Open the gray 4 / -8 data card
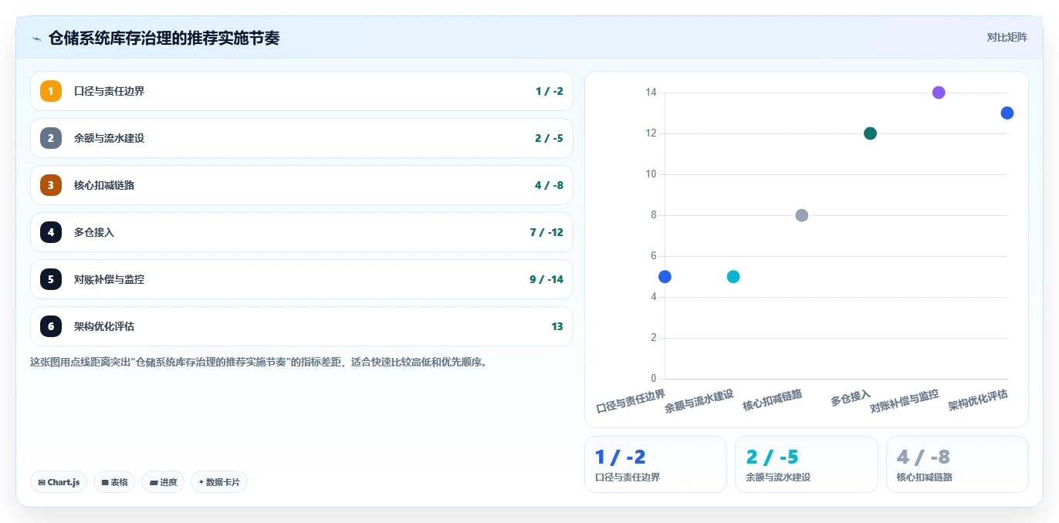This screenshot has width=1059, height=523. [x=957, y=464]
